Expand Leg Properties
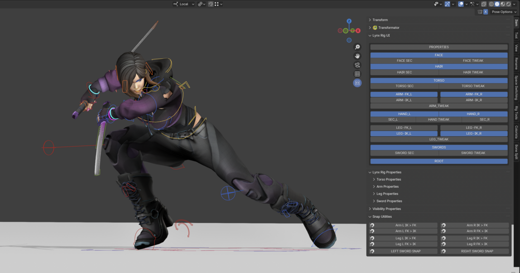 coord(374,194)
